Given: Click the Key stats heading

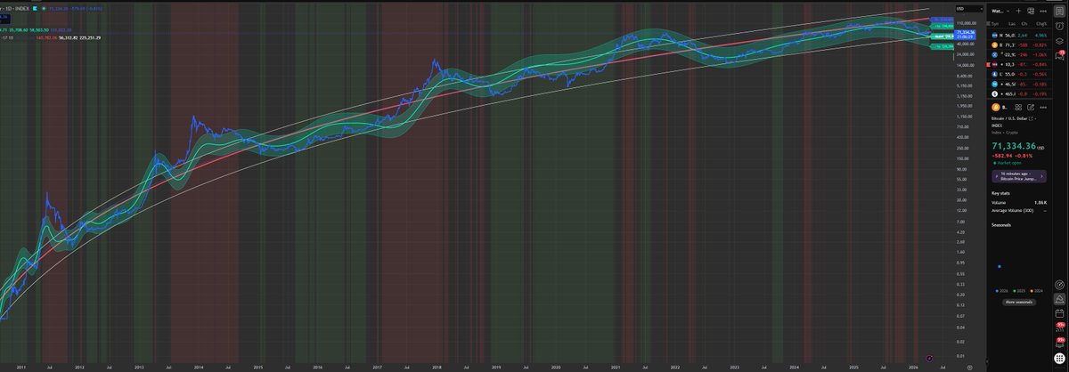Looking at the screenshot, I should click(x=1001, y=192).
